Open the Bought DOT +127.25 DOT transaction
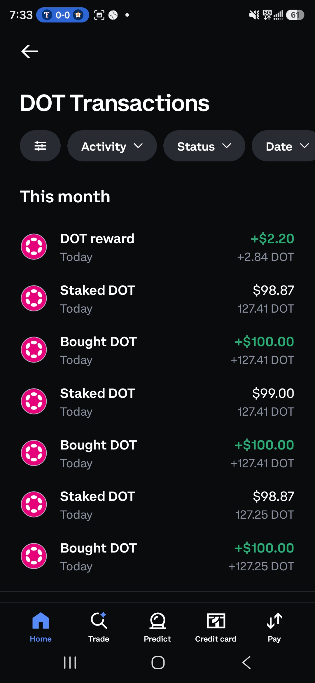Viewport: 315px width, 683px height. (157, 557)
